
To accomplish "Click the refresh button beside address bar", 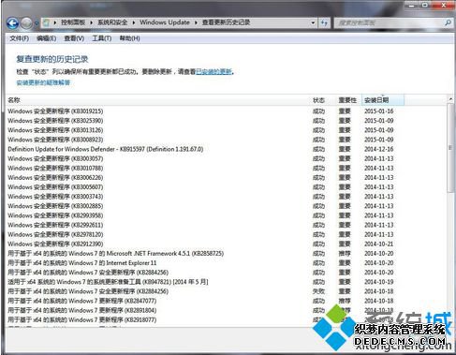I will click(324, 22).
